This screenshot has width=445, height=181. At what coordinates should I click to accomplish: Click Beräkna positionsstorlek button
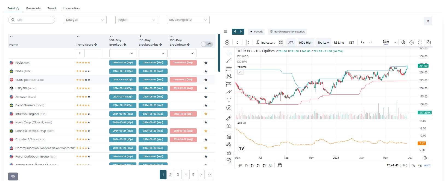[x=287, y=32]
